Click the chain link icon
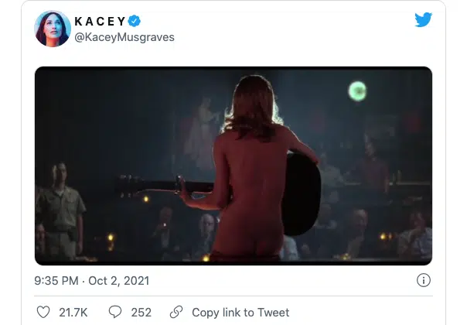The width and height of the screenshot is (467, 325). coord(176,312)
